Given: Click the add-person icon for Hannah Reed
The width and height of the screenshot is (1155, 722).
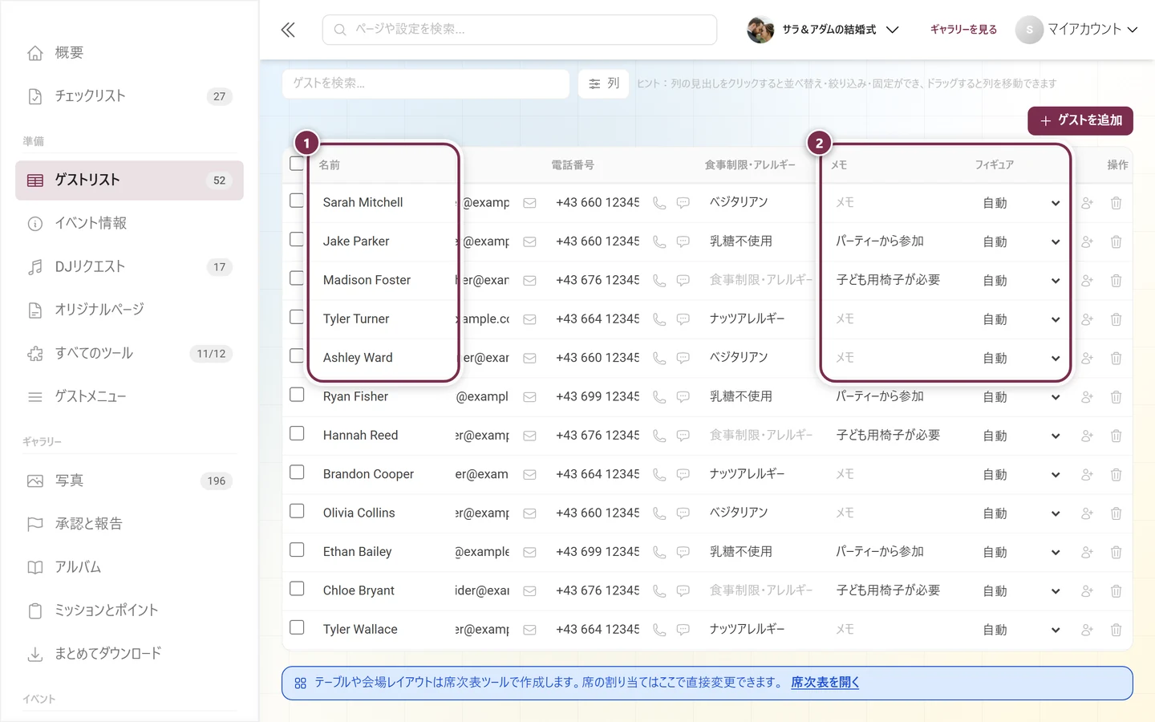Looking at the screenshot, I should coord(1087,436).
